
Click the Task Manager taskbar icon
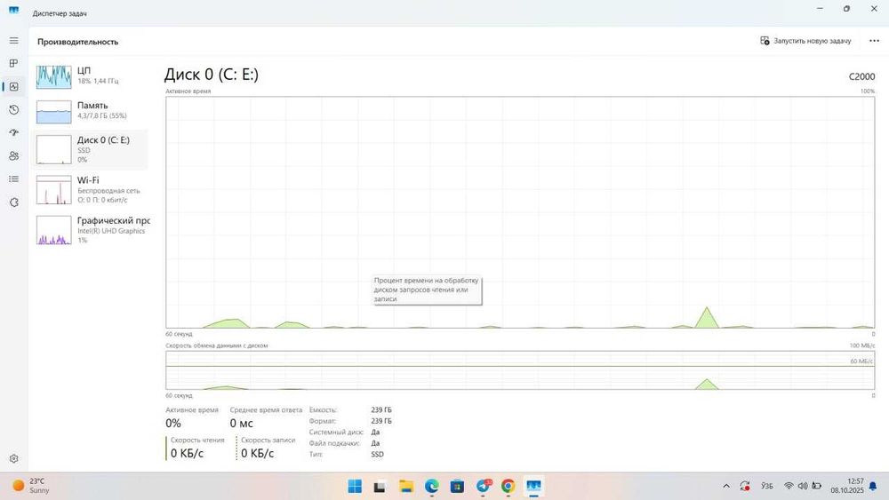pos(533,486)
